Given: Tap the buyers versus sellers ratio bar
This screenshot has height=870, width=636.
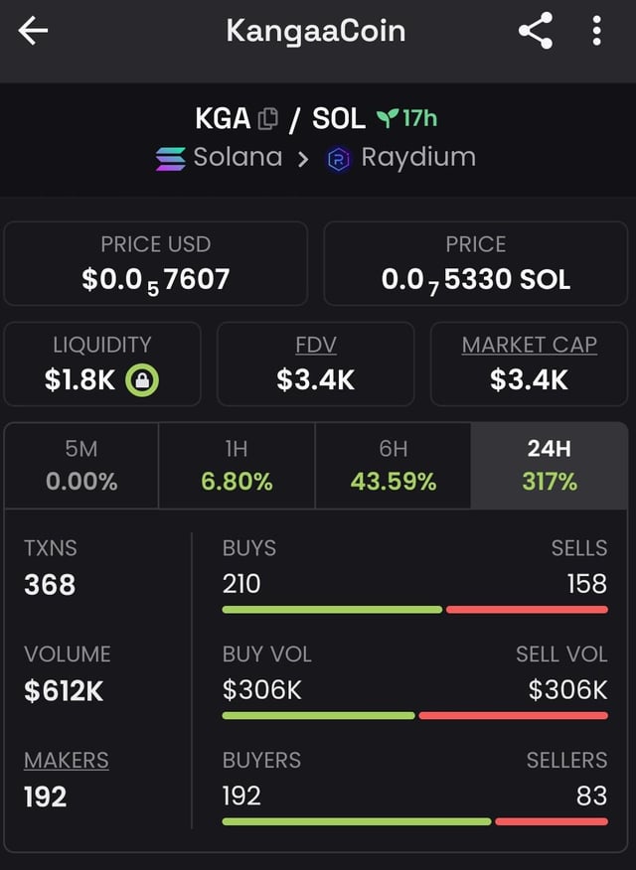Looking at the screenshot, I should coord(414,821).
